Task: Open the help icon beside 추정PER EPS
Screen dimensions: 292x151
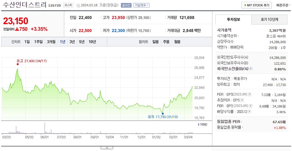Action: [x=242, y=101]
